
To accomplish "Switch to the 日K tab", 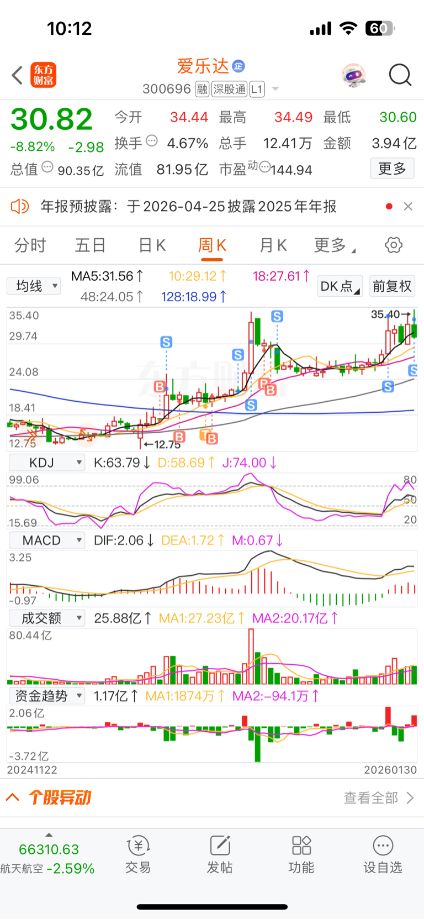I will coord(152,245).
